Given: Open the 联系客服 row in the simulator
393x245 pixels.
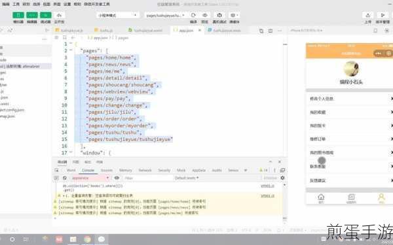Looking at the screenshot, I should pos(349,166).
